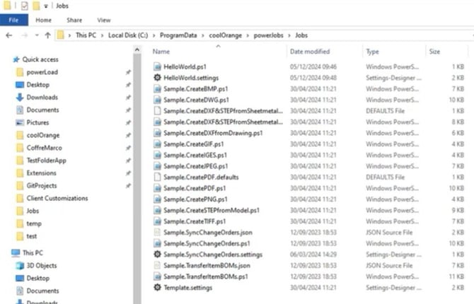The width and height of the screenshot is (474, 304).
Task: Click Sample.SyncChangeOrders.json file icon
Action: click(x=157, y=233)
